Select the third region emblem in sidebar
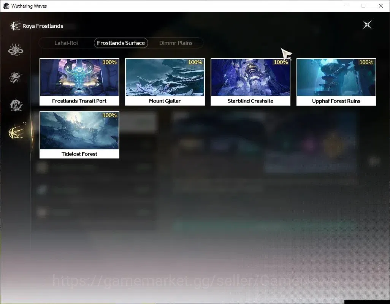 (16, 105)
